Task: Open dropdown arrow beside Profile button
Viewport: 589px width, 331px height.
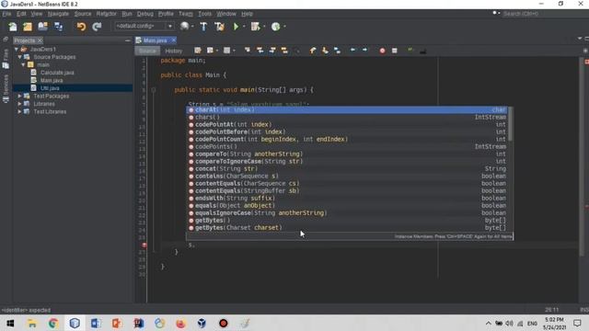Action: 284,27
